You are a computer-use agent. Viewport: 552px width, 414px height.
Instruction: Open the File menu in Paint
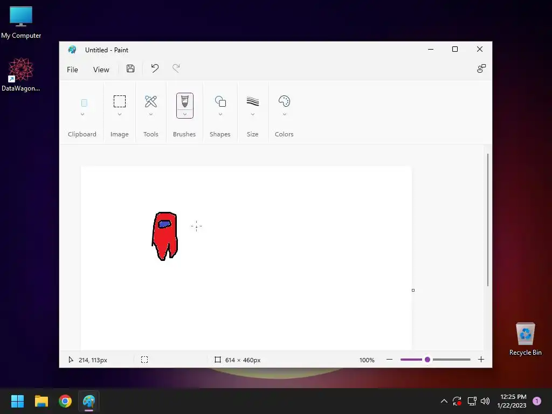tap(72, 70)
